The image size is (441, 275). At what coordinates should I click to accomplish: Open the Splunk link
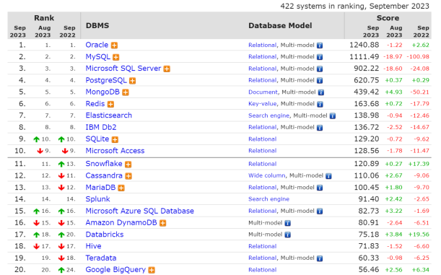click(97, 199)
